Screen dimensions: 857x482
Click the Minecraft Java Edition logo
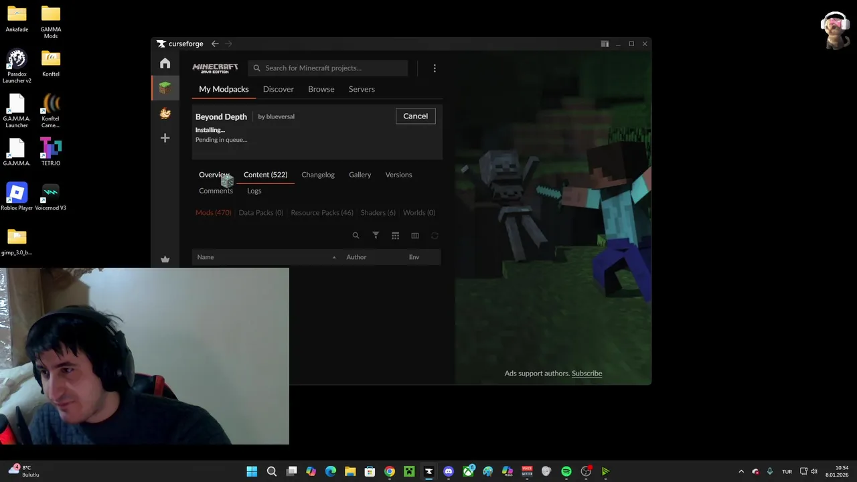[215, 68]
